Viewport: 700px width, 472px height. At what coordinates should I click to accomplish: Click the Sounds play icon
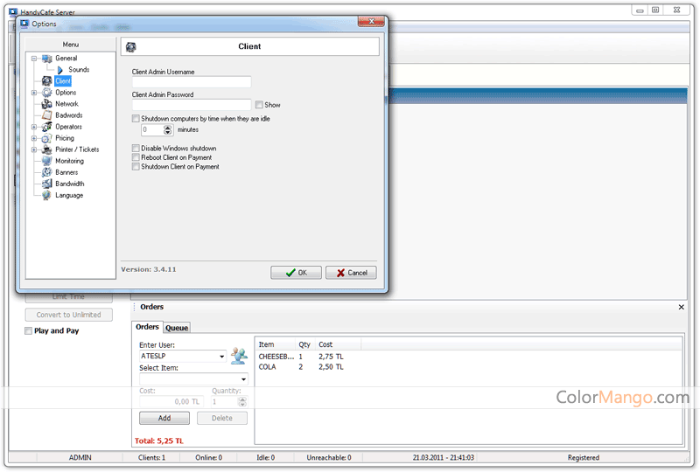click(60, 70)
